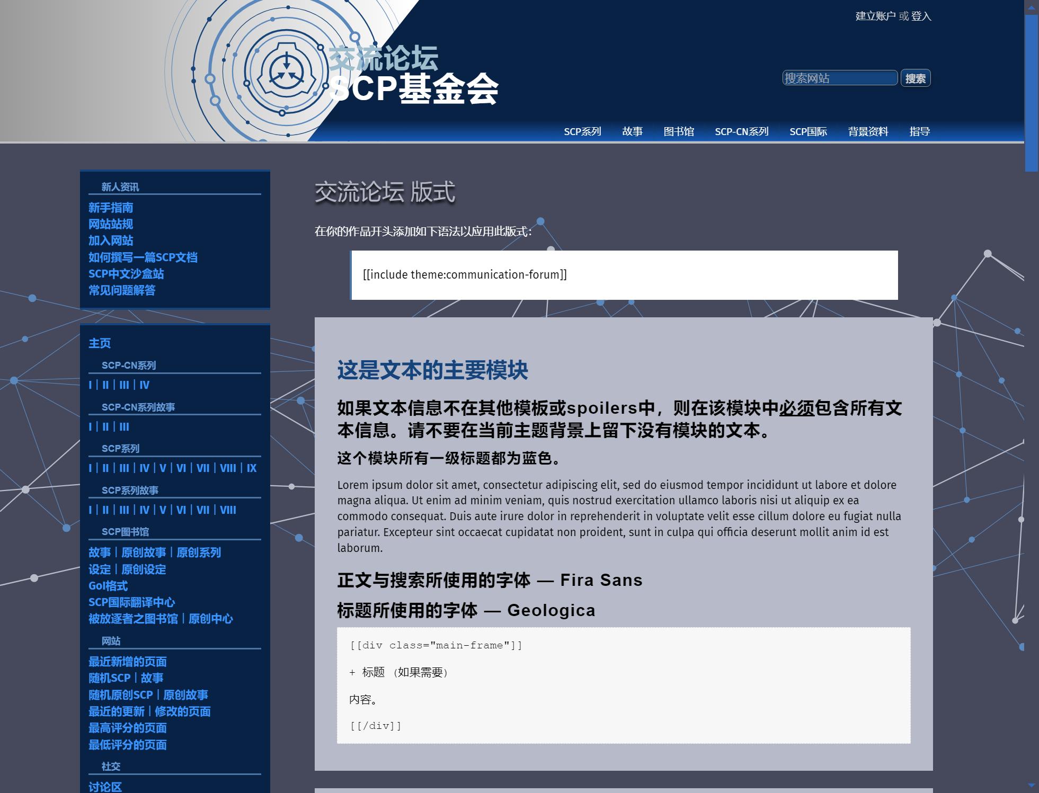Open 随机SCP random page link
Image resolution: width=1039 pixels, height=793 pixels.
tap(109, 678)
